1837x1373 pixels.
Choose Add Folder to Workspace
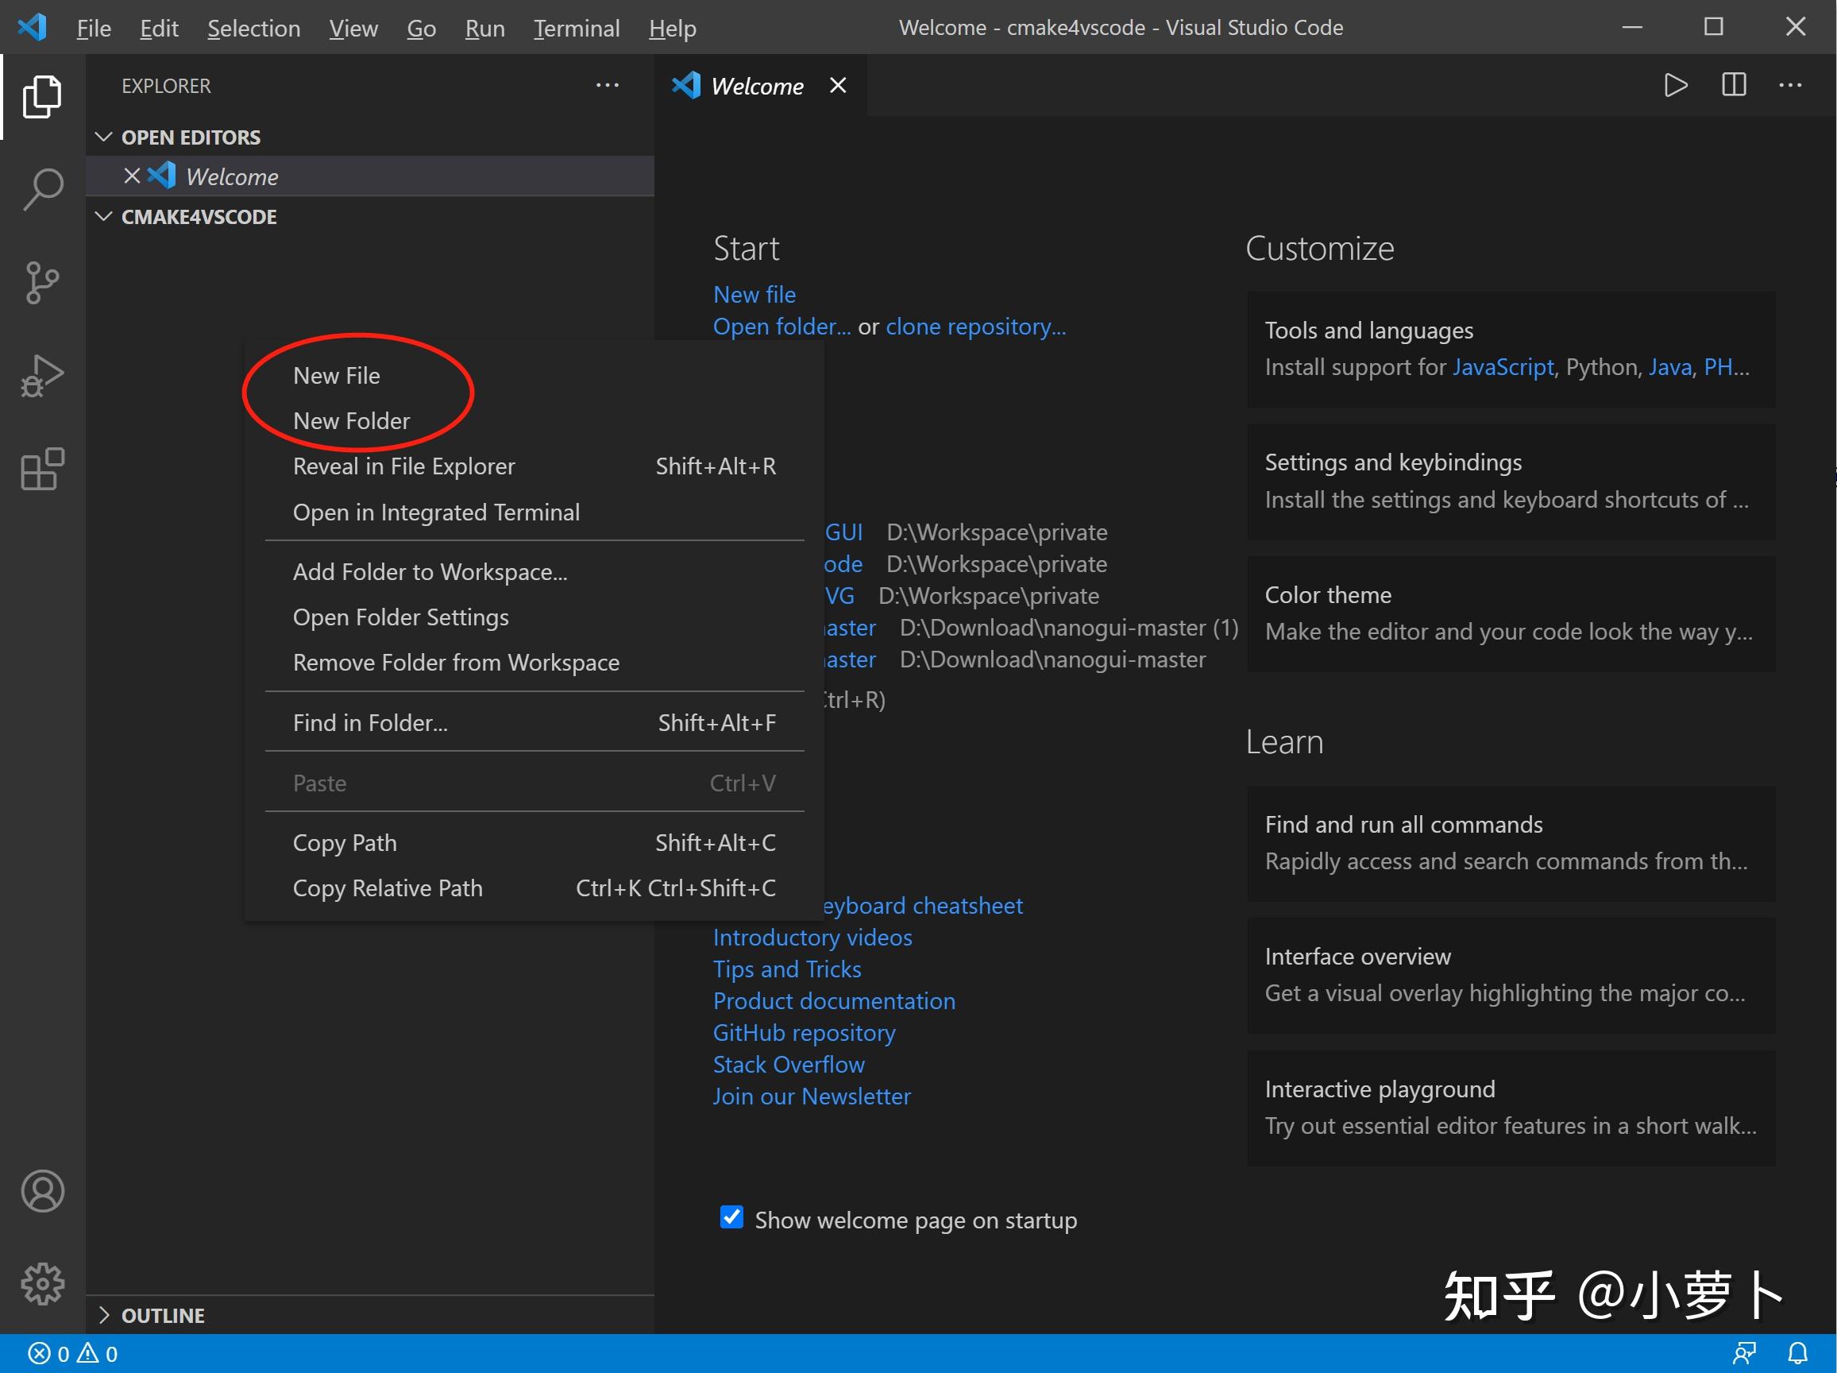[534, 572]
